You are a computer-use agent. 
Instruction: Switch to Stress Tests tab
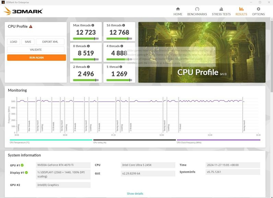point(221,11)
